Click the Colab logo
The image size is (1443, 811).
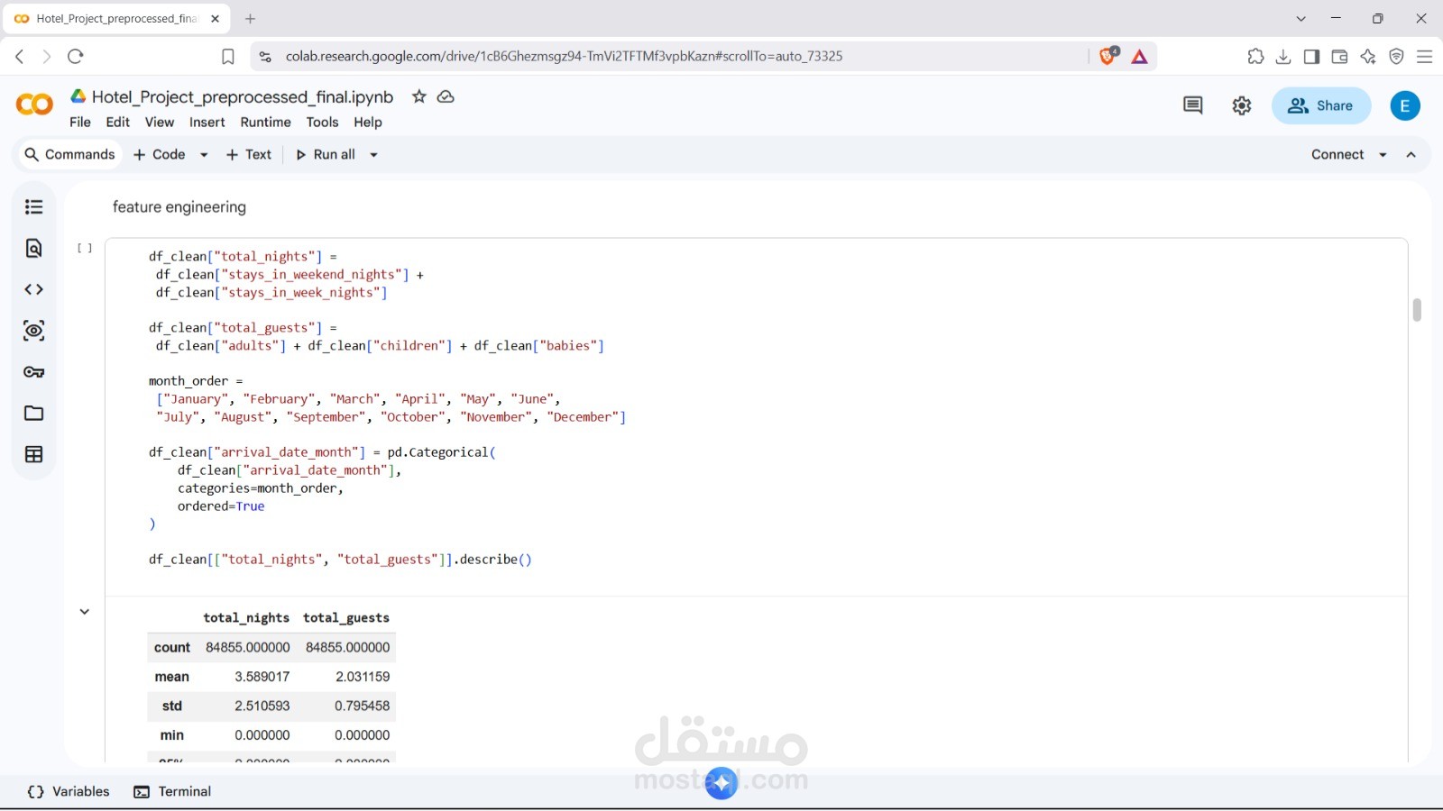pos(34,105)
